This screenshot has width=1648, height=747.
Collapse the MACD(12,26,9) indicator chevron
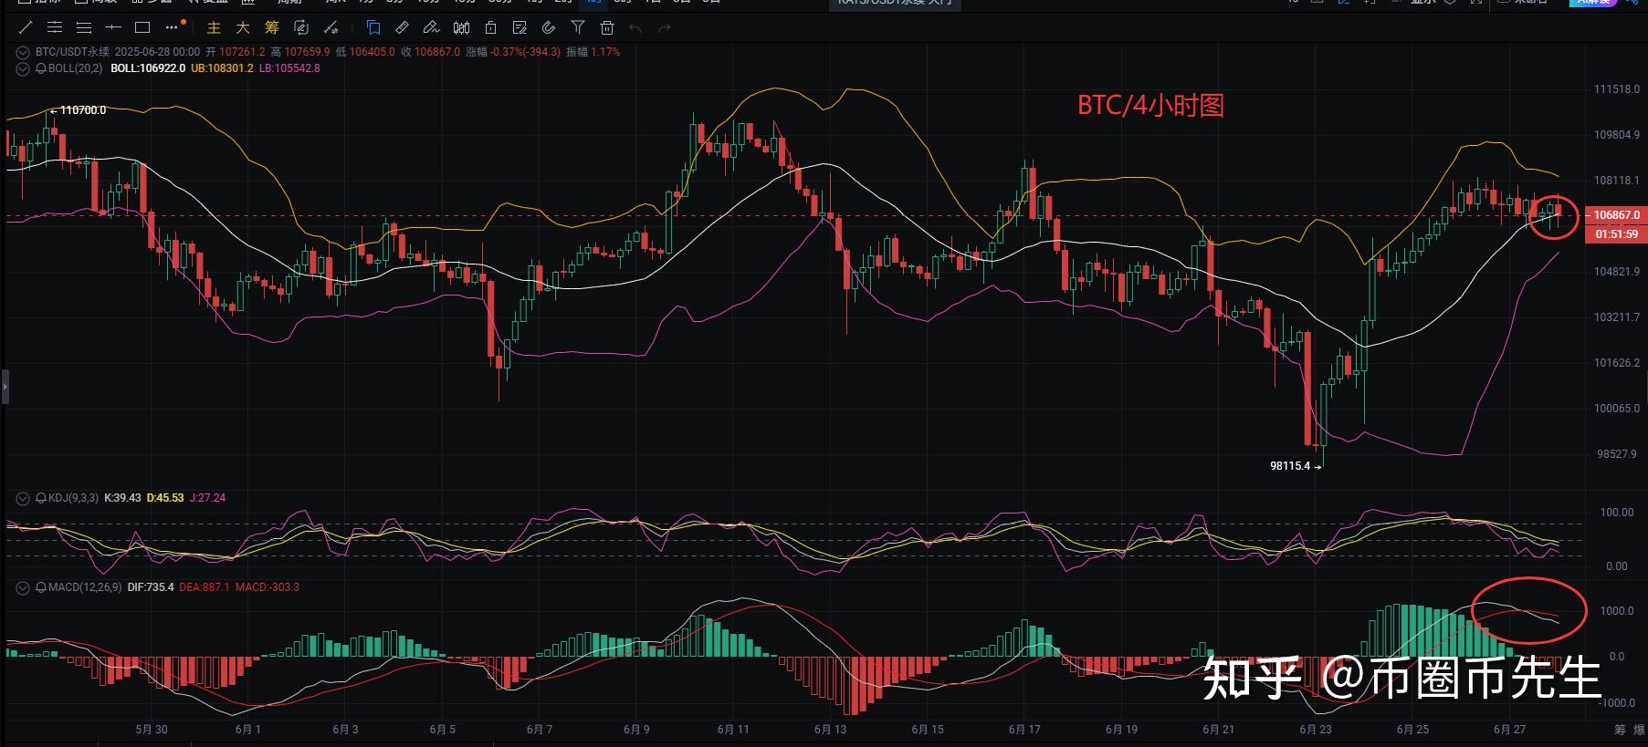point(23,587)
